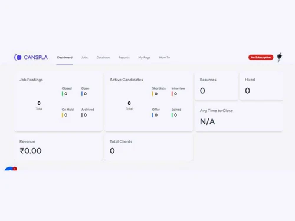Open the My Page tab
295x221 pixels.
coord(145,57)
